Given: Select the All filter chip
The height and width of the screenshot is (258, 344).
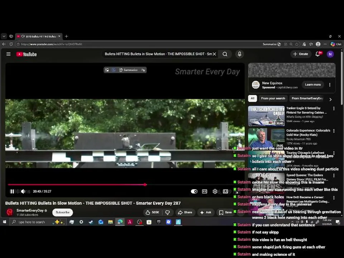Looking at the screenshot, I should [253, 99].
